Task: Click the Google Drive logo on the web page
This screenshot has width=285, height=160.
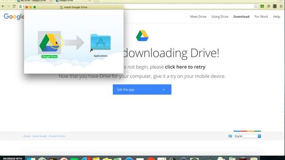Action: (x=142, y=36)
